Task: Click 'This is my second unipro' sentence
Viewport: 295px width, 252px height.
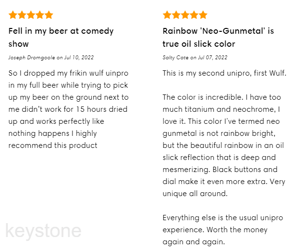Action: (224, 73)
